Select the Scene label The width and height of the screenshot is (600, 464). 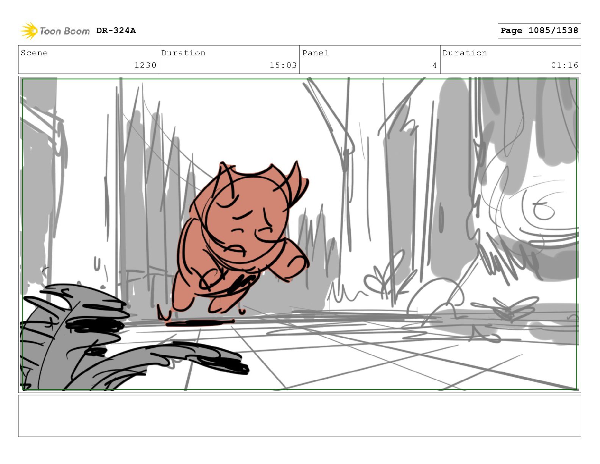[34, 53]
